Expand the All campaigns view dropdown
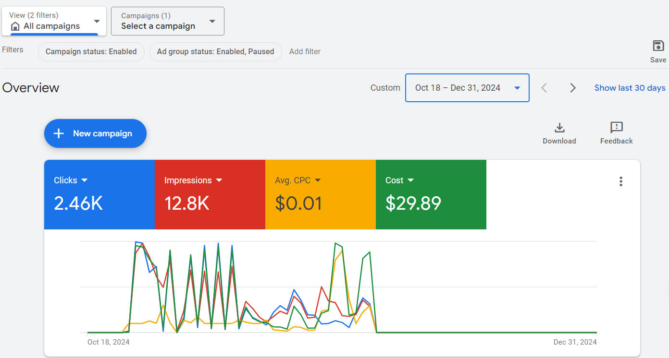 pos(97,22)
